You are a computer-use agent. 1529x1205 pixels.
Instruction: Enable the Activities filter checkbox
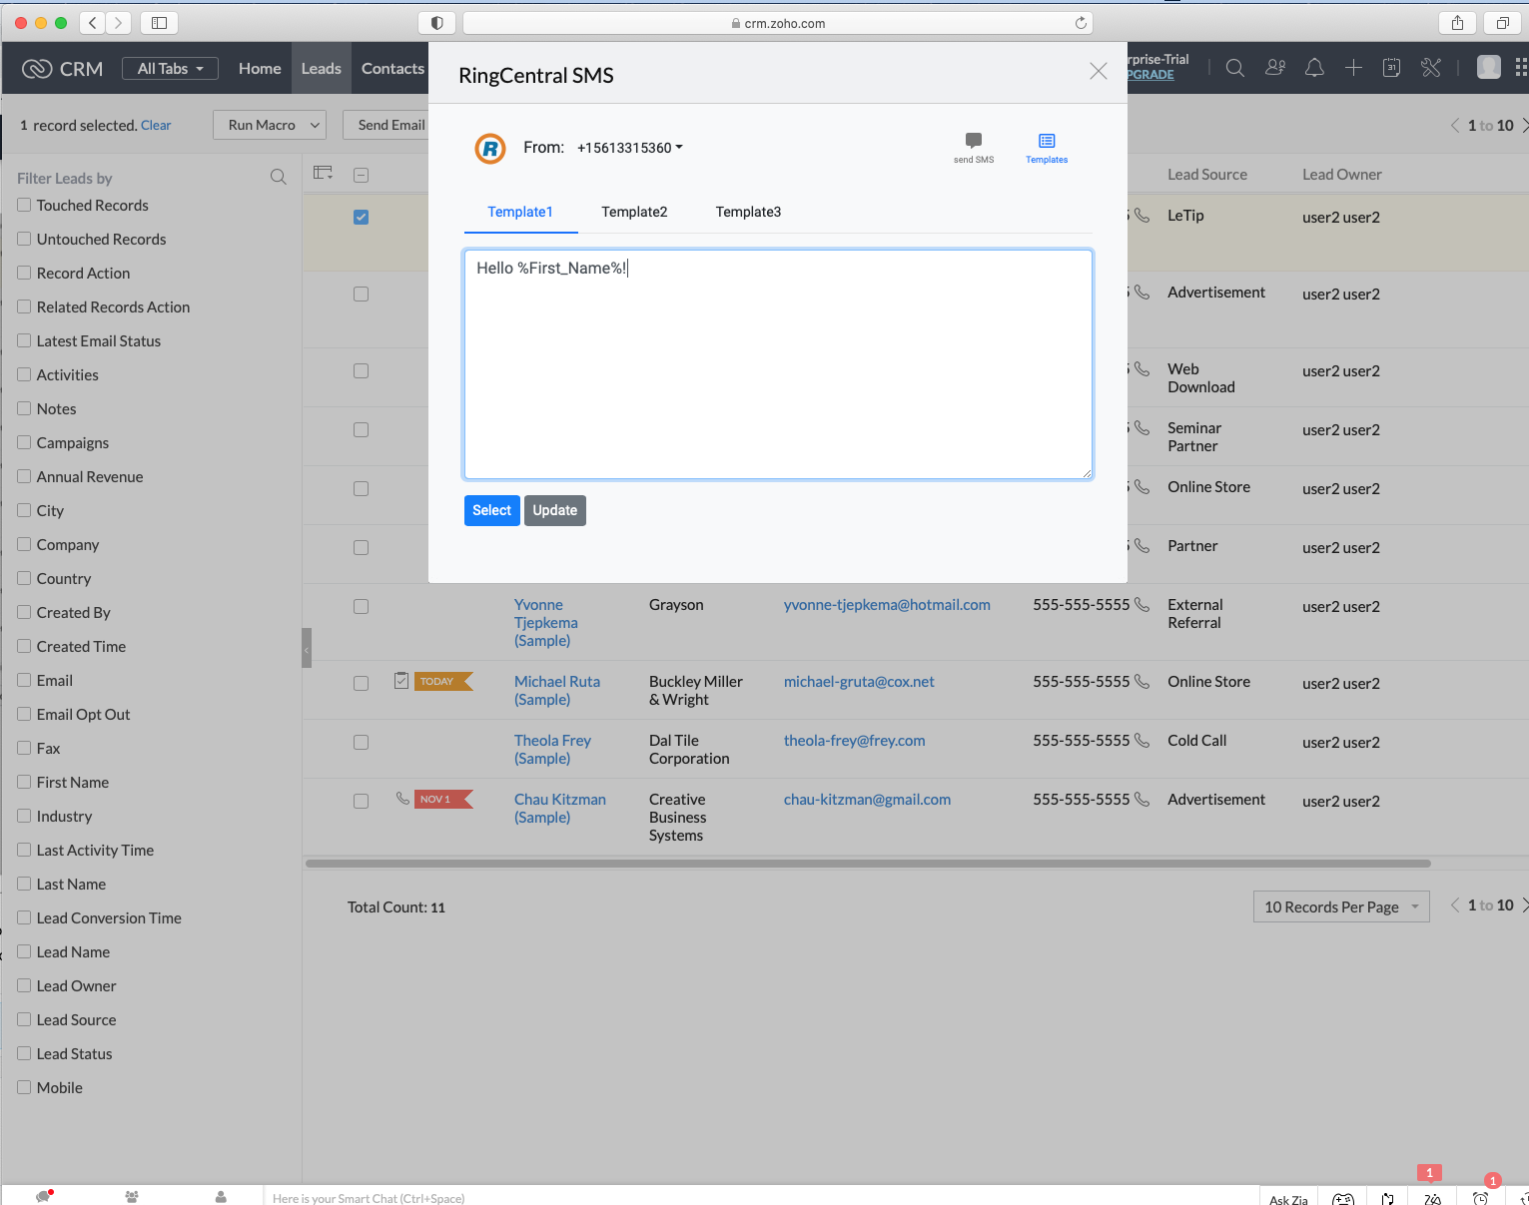tap(24, 374)
